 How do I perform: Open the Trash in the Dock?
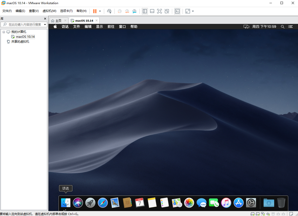[x=281, y=203]
